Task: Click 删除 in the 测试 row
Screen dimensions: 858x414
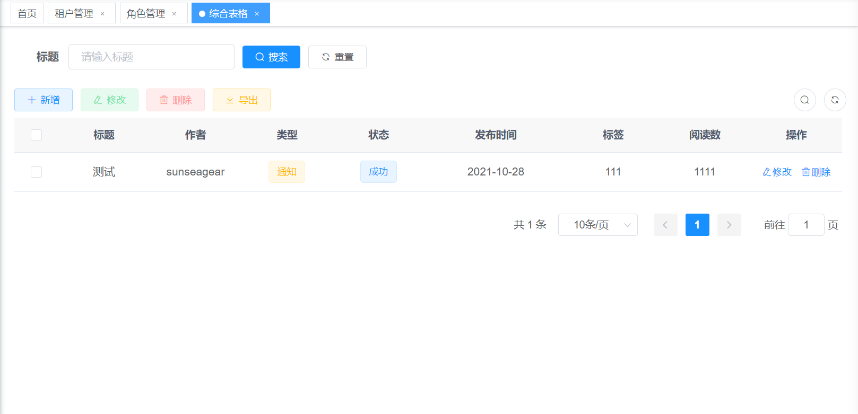Action: tap(816, 172)
